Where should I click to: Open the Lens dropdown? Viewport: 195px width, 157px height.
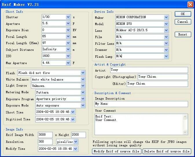(166, 30)
